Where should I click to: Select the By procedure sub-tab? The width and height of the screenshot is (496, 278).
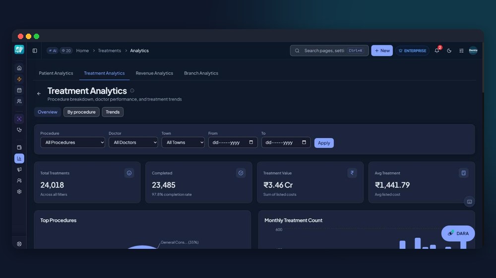[x=81, y=112]
